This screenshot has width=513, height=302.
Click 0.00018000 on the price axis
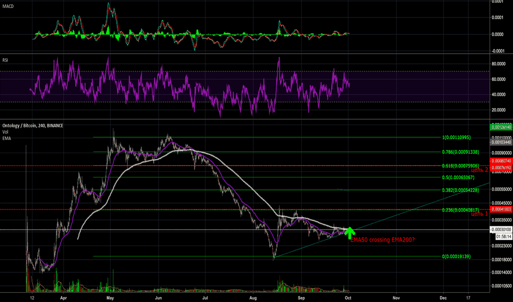(x=501, y=260)
